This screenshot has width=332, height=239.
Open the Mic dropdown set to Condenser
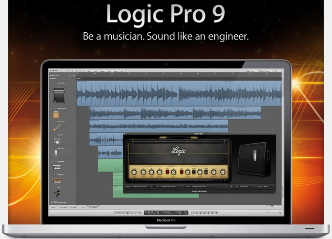(x=248, y=186)
